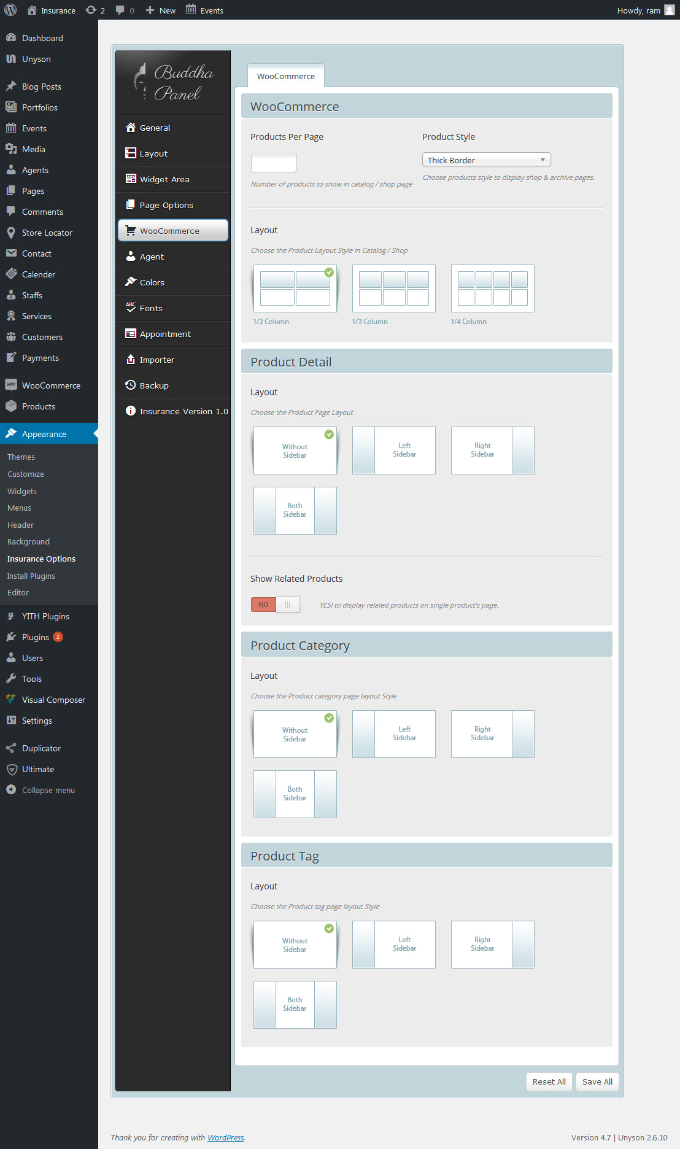Screen dimensions: 680x1149
Task: Click the General home icon in Buddha Panel
Action: [x=131, y=127]
